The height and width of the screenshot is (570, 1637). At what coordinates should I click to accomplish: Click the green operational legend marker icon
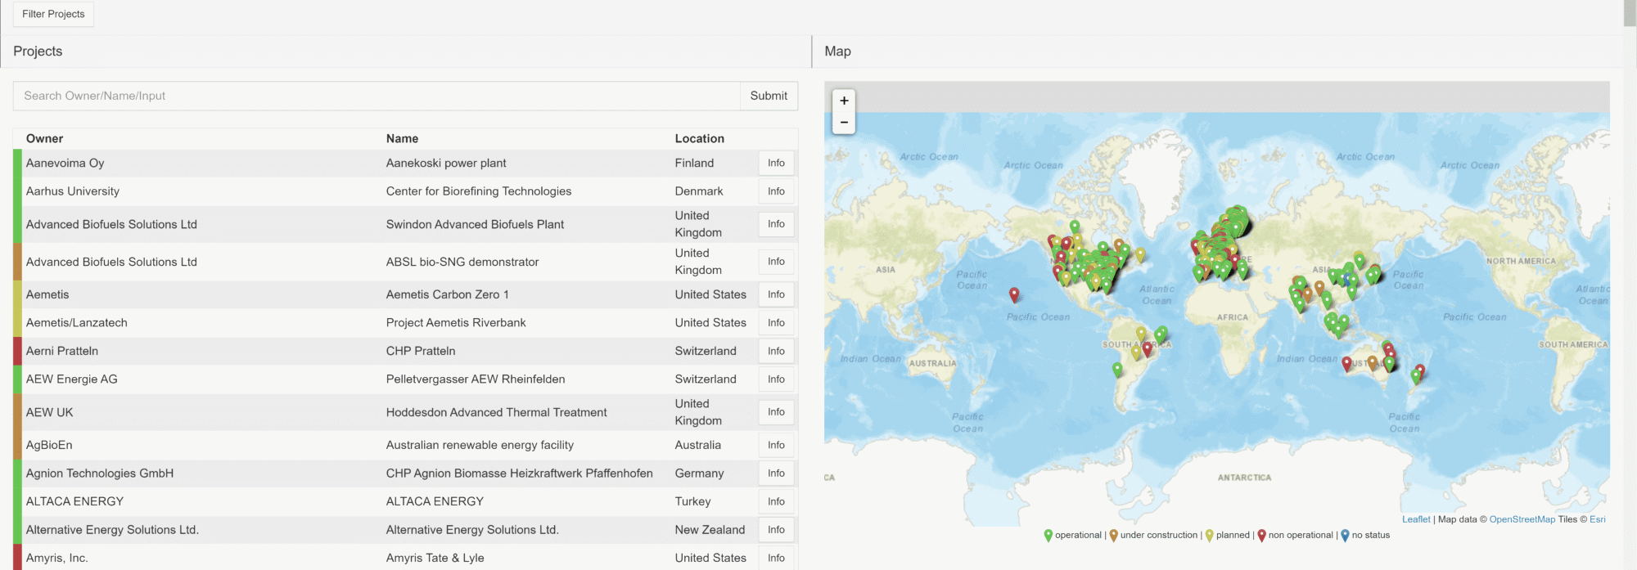point(1048,536)
